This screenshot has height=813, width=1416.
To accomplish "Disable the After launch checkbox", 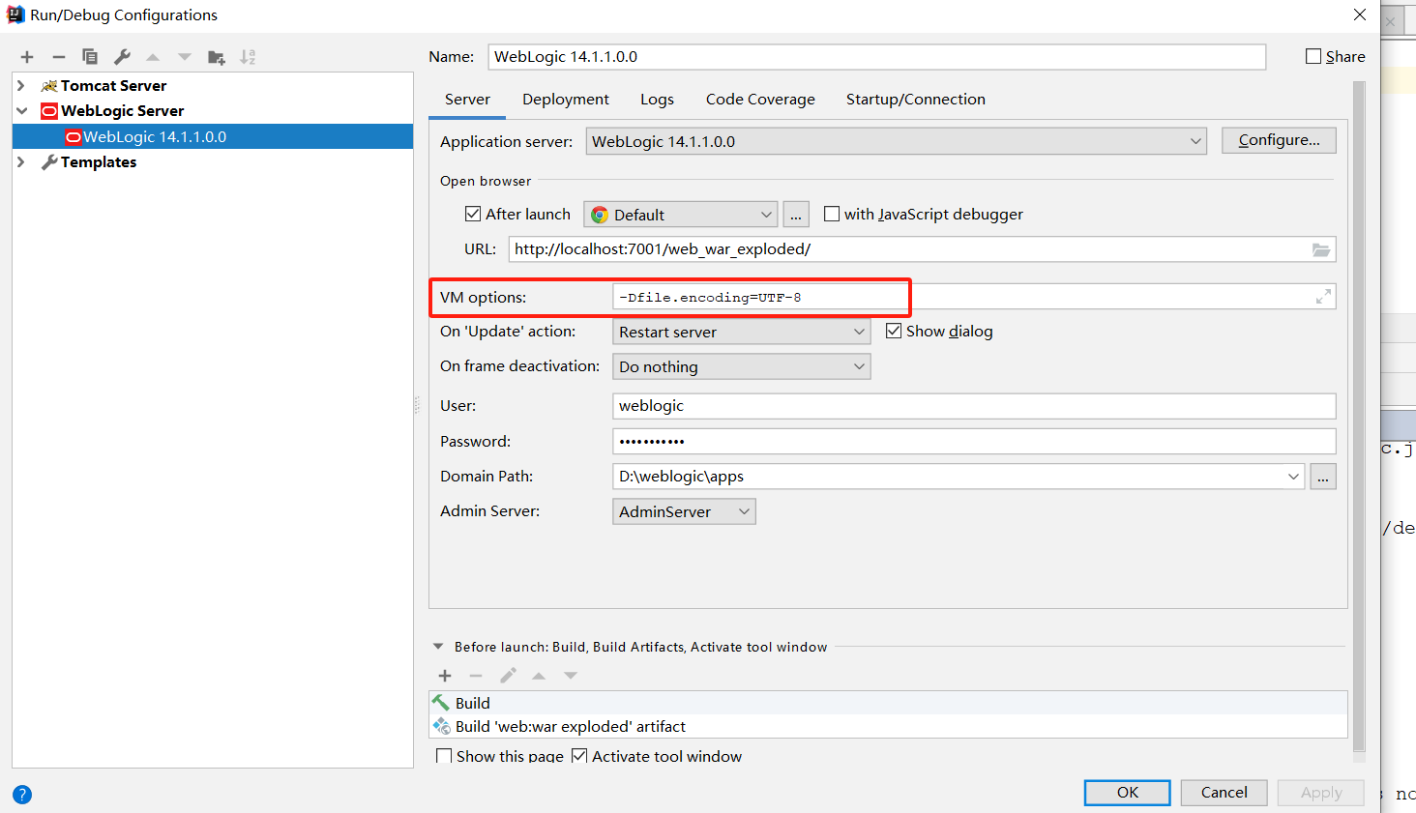I will click(473, 214).
